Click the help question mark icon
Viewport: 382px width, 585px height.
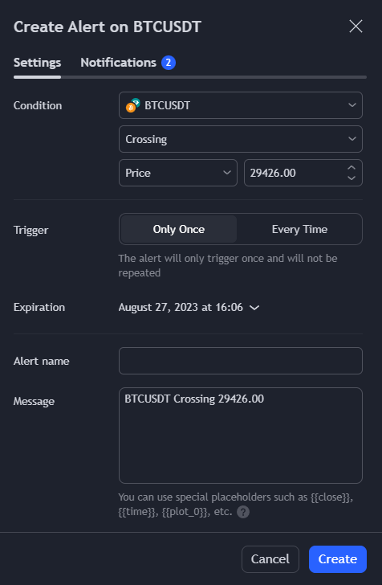pyautogui.click(x=243, y=512)
